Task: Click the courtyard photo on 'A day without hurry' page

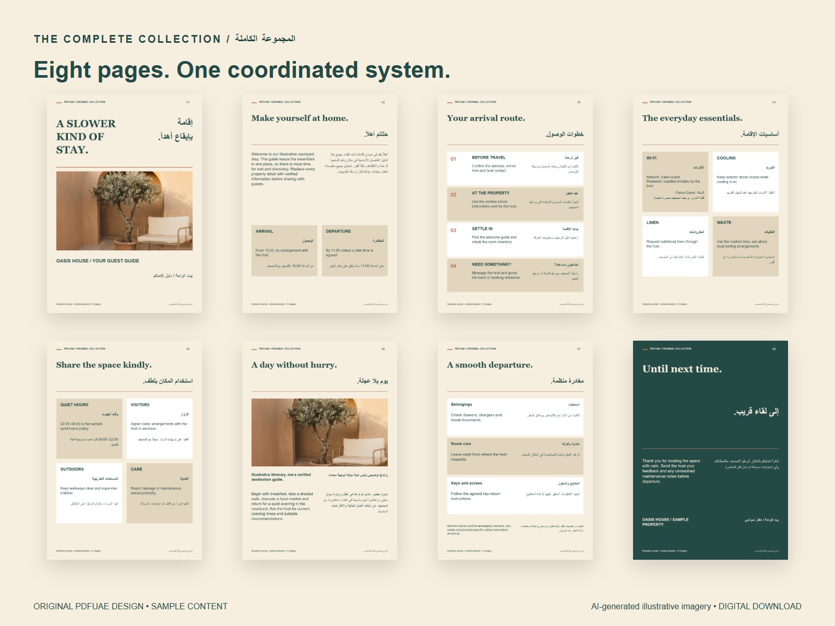Action: (x=319, y=432)
